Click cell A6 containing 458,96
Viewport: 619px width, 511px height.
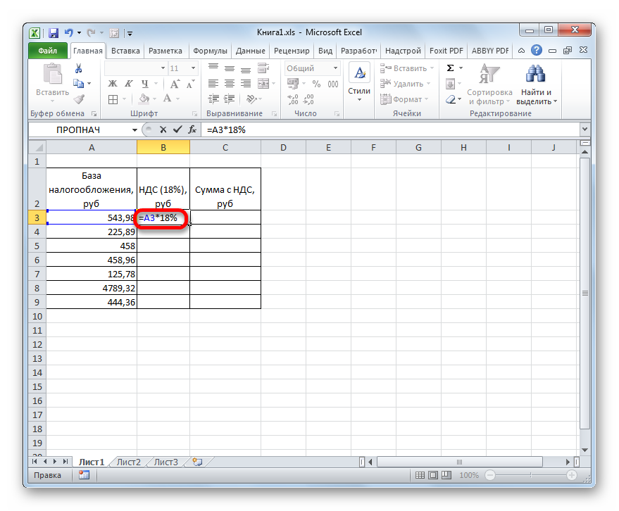click(x=92, y=260)
